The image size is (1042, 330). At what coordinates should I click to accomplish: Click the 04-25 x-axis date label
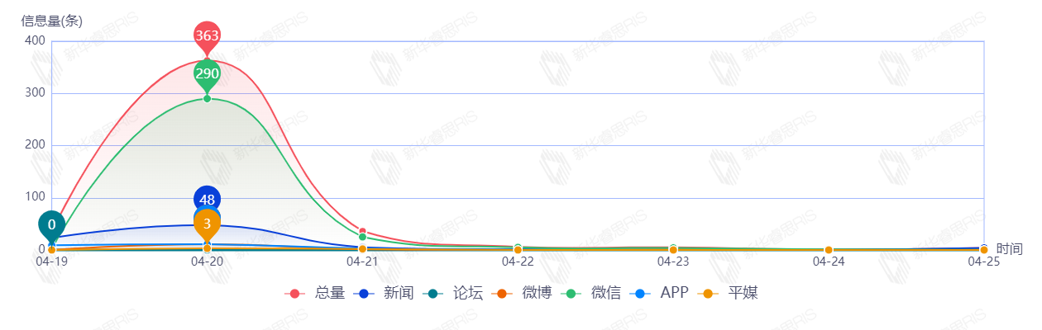[x=982, y=262]
